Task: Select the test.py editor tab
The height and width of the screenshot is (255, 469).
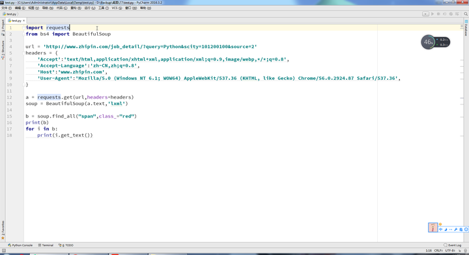Action: pos(14,21)
